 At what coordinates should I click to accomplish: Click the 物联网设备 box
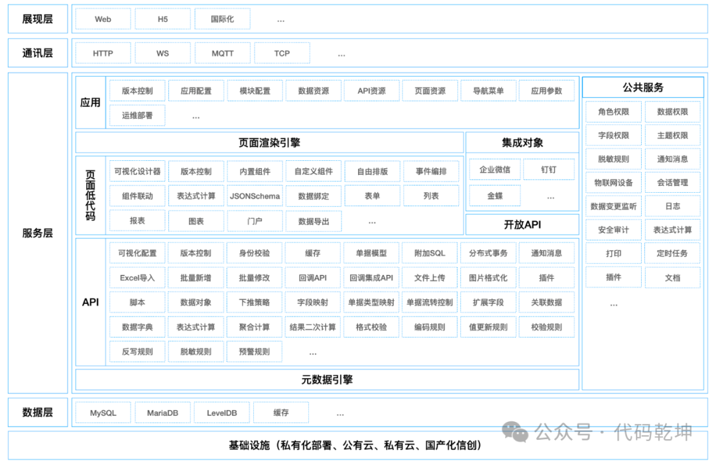[614, 183]
